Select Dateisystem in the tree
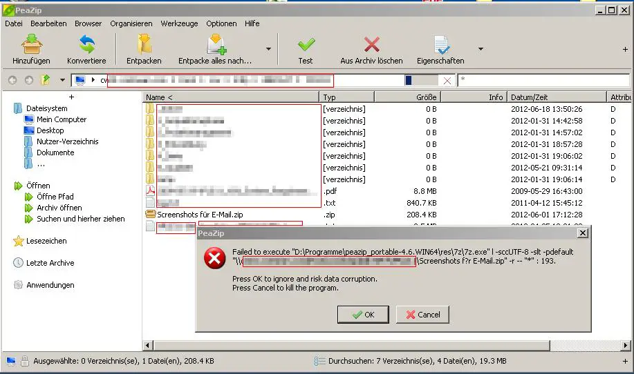Viewport: 634px width, 374px height. [x=47, y=108]
